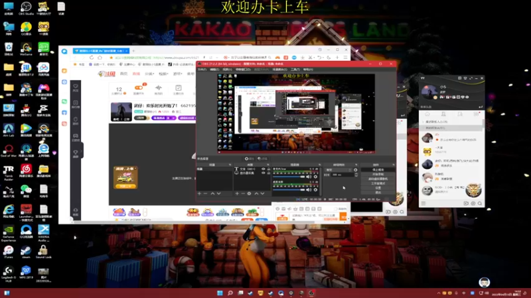Click Start Recording button in OBS controls
Screen dimensions: 531x298
pyautogui.click(x=378, y=174)
